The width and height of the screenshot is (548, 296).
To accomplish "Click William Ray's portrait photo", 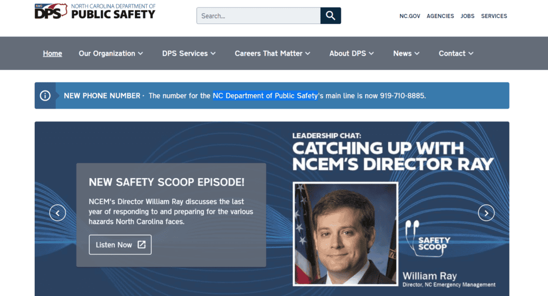I will pos(345,233).
